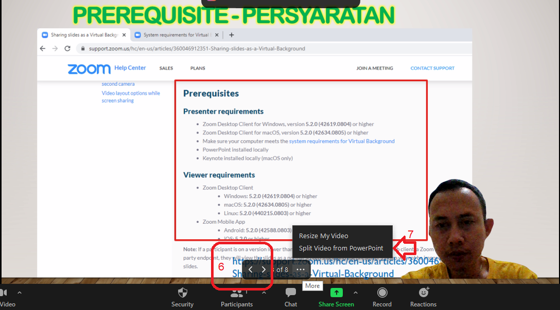The image size is (560, 310).
Task: Go to previous PowerPoint slide
Action: tap(250, 270)
